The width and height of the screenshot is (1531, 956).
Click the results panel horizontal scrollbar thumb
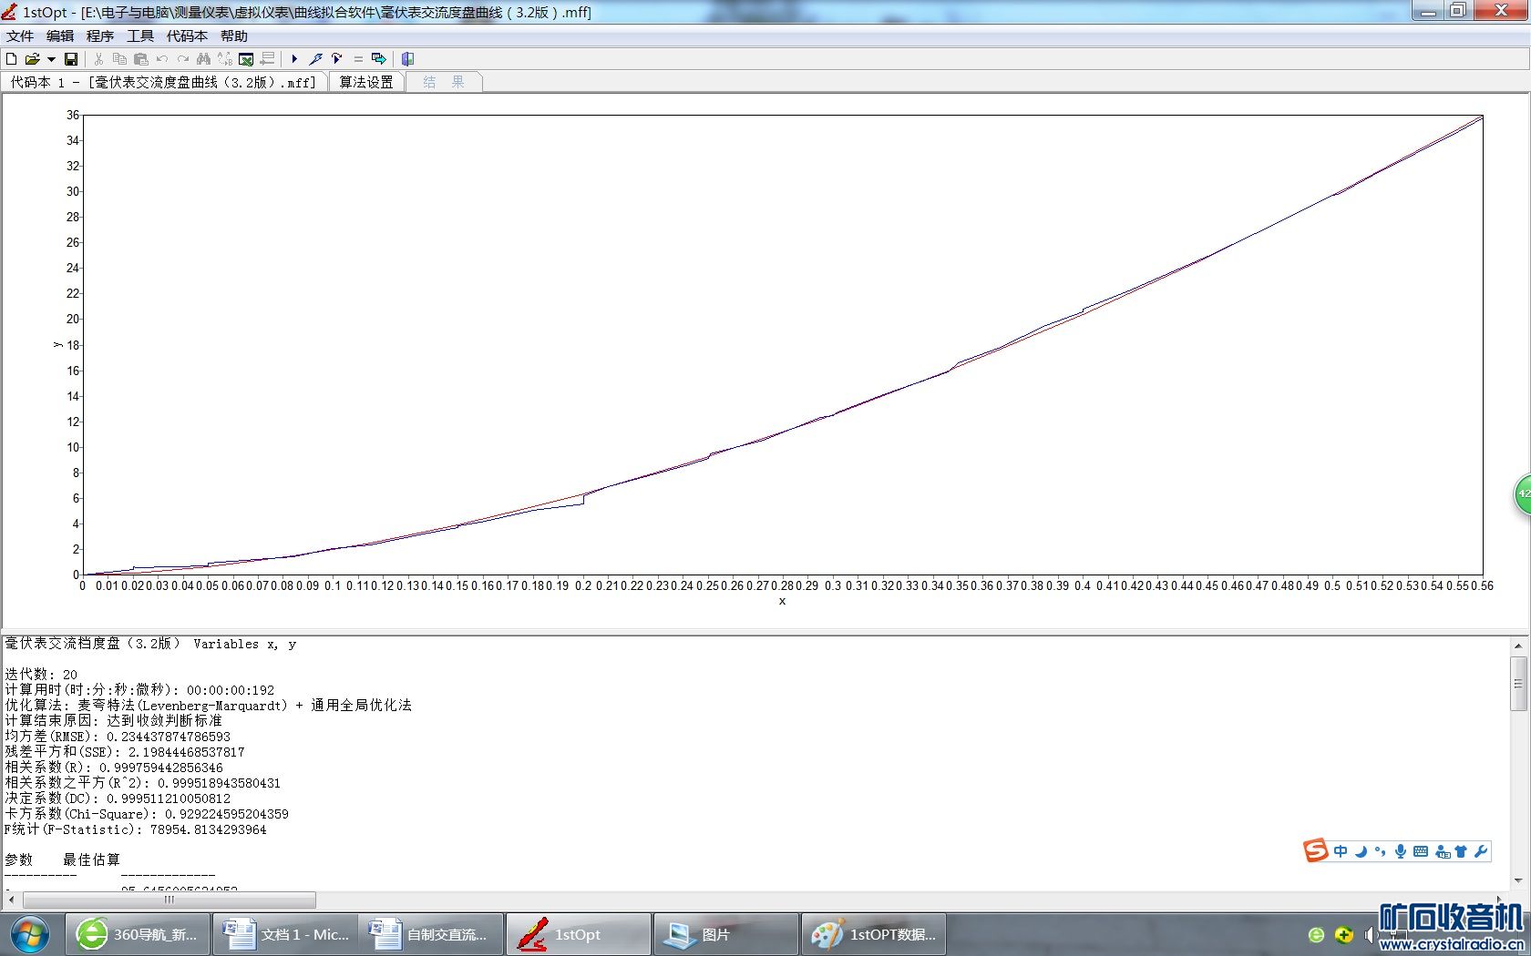(x=170, y=900)
